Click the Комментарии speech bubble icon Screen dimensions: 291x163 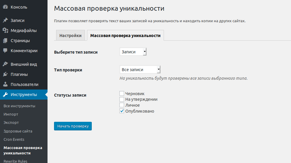coord(5,51)
